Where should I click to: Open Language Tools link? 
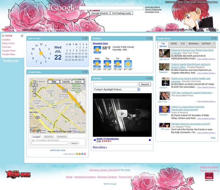click(x=152, y=12)
